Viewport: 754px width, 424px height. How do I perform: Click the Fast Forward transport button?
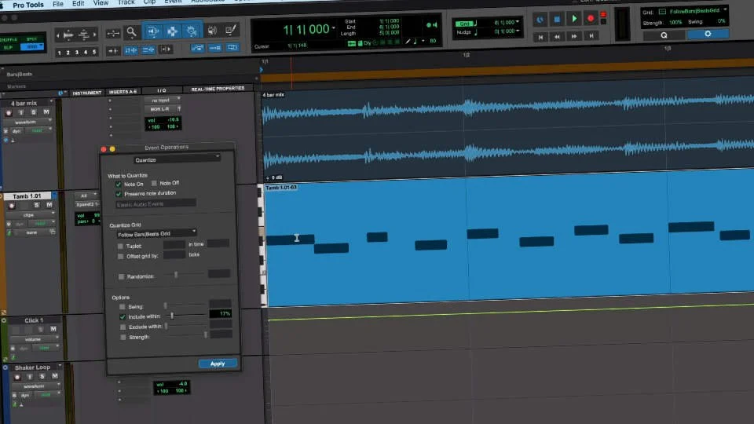click(573, 36)
